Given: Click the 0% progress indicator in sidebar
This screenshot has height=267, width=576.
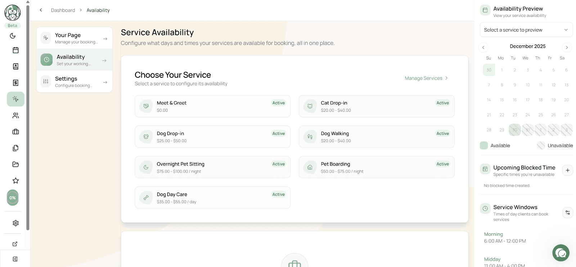Looking at the screenshot, I should (13, 198).
